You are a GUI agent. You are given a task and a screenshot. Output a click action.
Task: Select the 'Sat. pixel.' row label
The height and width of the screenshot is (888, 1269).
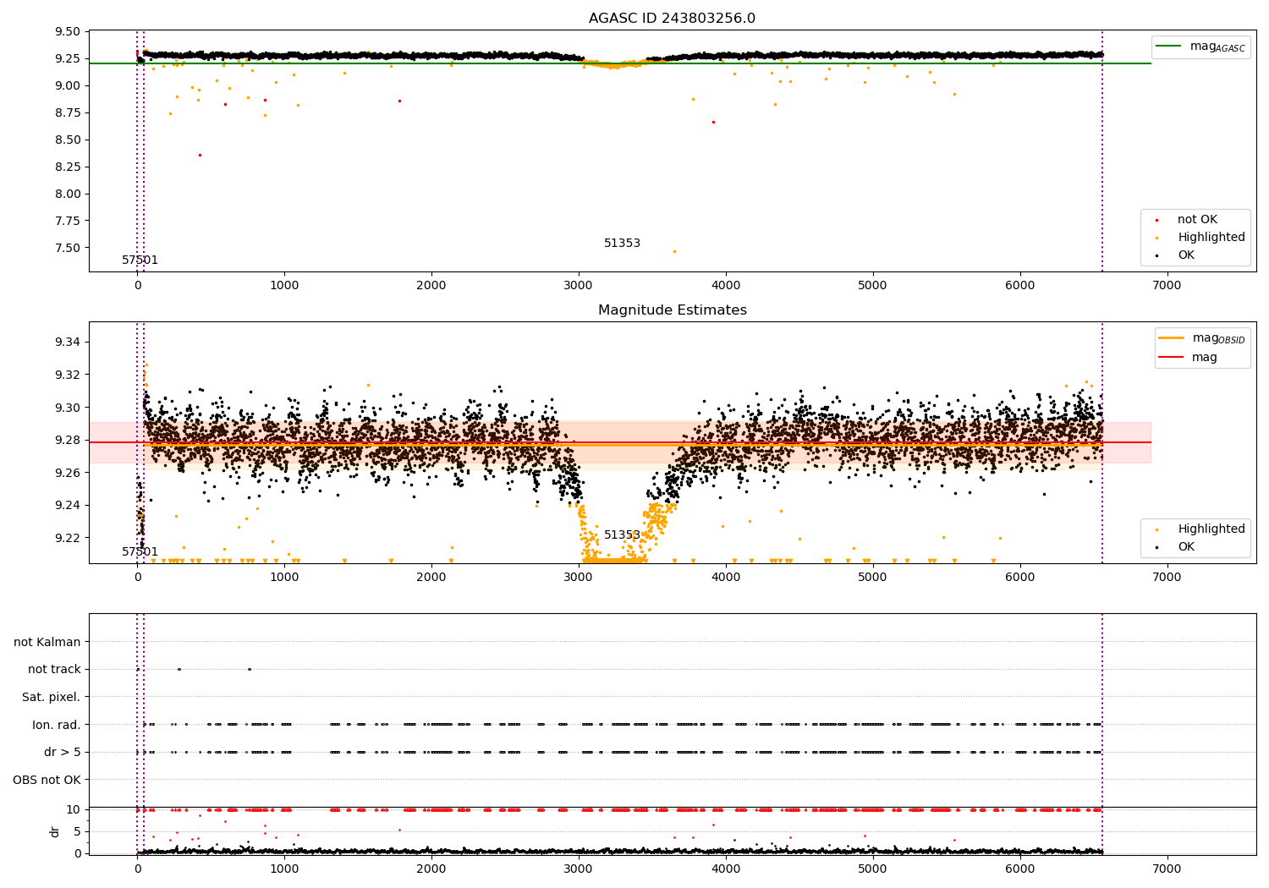pos(51,697)
